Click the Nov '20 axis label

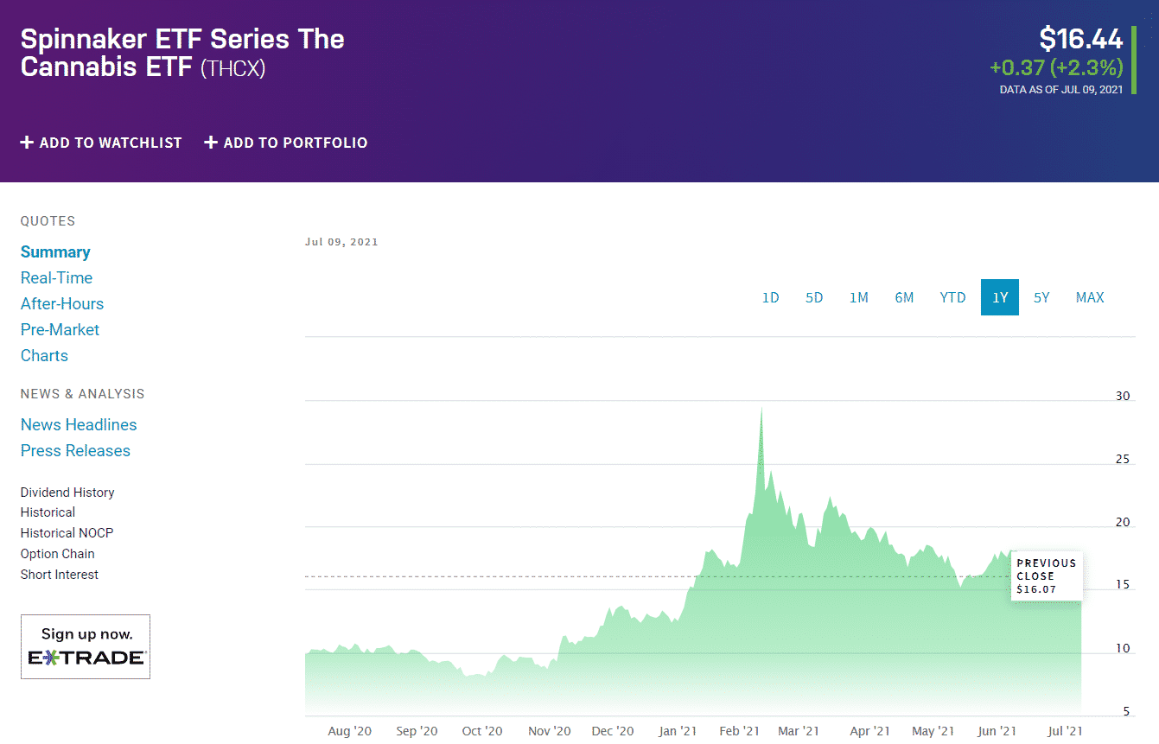click(x=550, y=731)
